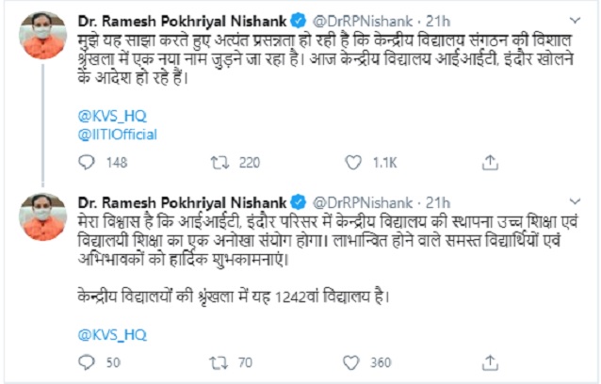Retweet the bottom tweet with 70 retweets

coord(218,361)
